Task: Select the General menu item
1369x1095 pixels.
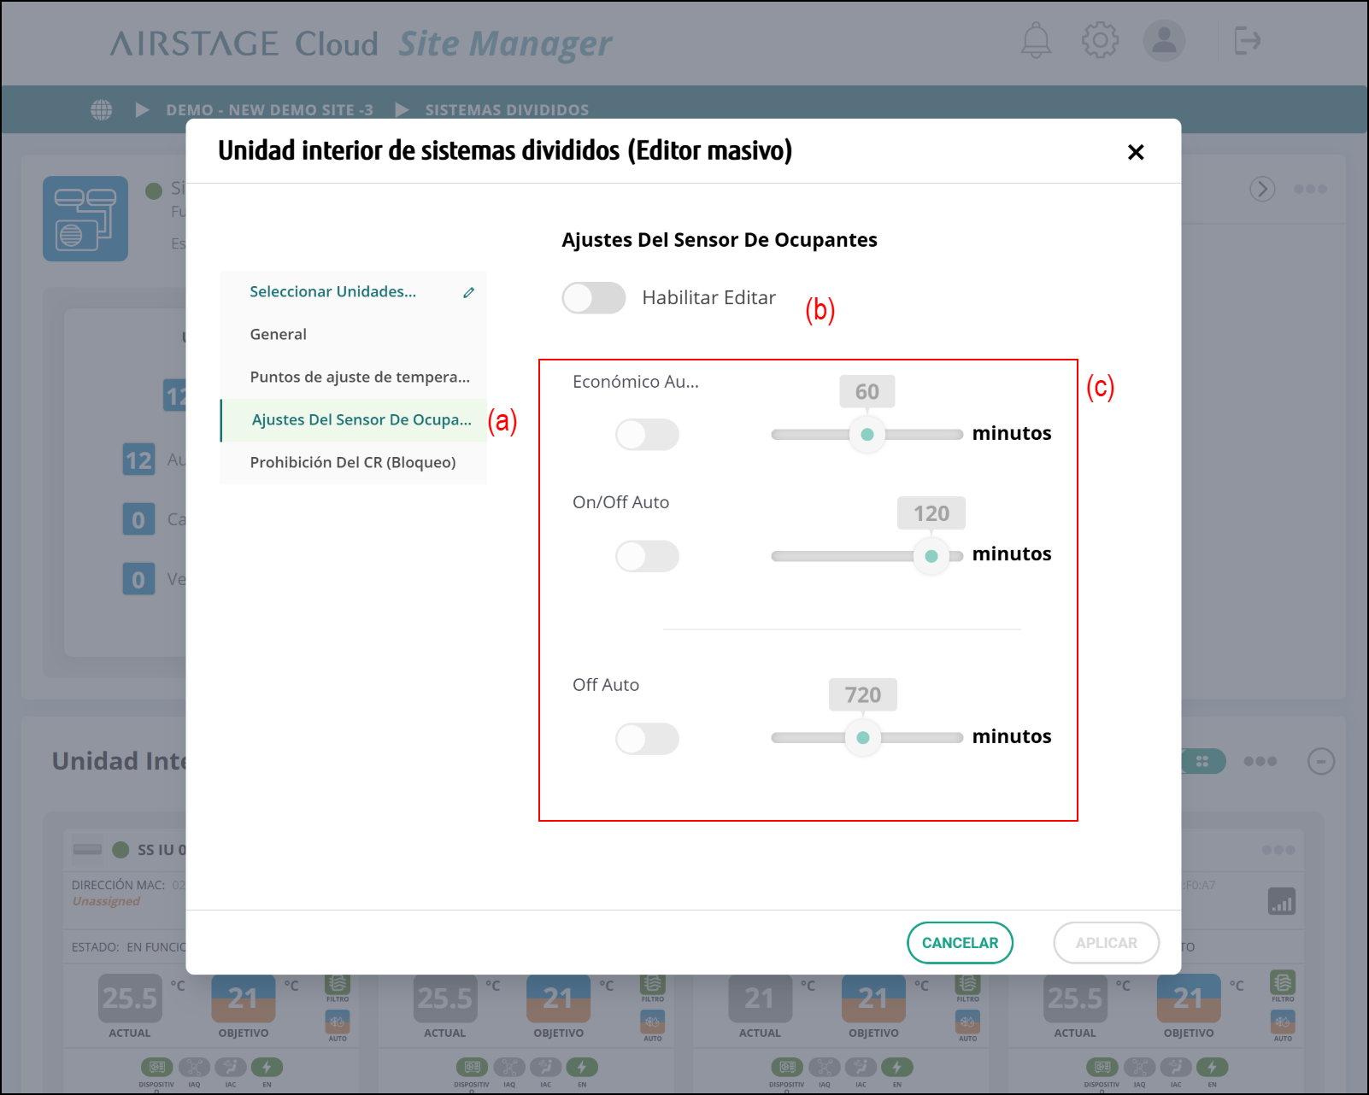Action: pyautogui.click(x=279, y=335)
